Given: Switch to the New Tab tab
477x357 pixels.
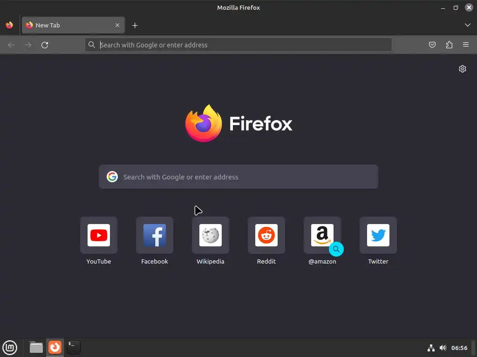Looking at the screenshot, I should click(x=73, y=25).
